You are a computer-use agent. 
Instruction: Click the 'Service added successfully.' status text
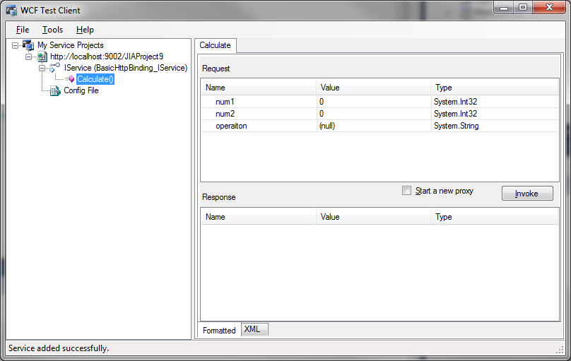tap(59, 348)
